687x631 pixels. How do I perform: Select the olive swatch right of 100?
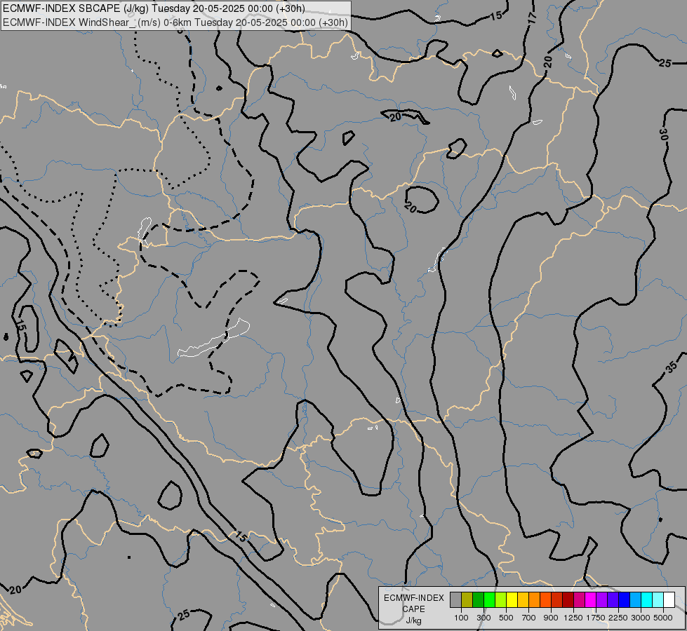tap(467, 599)
